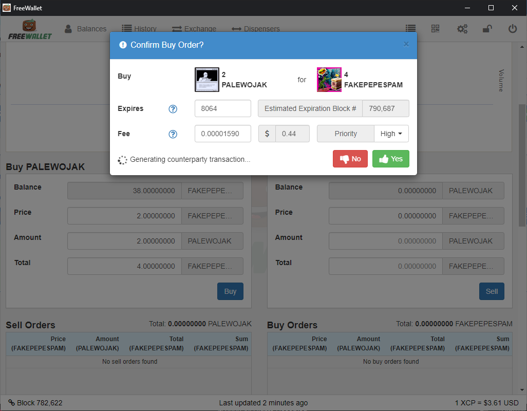
Task: Click the FreeWallet logo in the header
Action: [x=30, y=29]
